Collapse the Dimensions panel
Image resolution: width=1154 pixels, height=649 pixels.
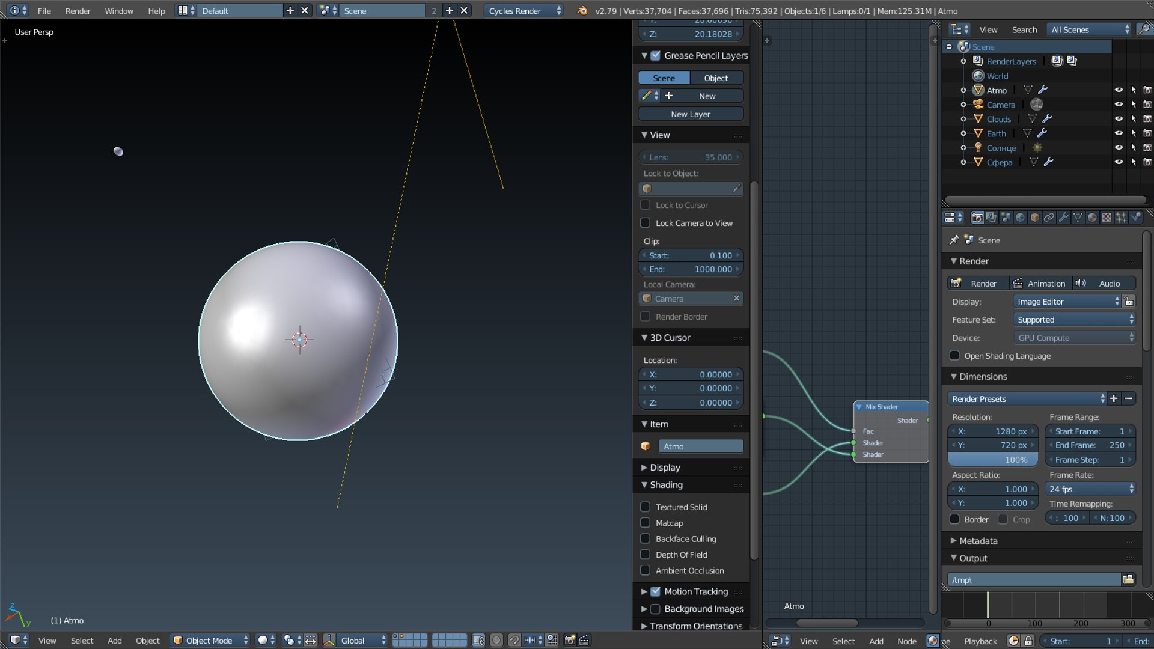(983, 377)
